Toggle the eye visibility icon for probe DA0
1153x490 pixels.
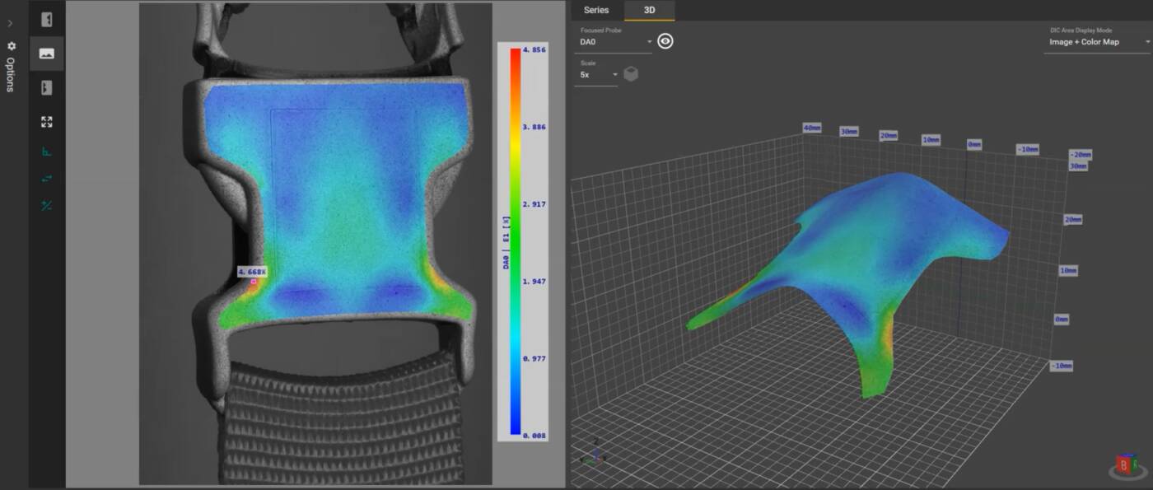point(665,41)
